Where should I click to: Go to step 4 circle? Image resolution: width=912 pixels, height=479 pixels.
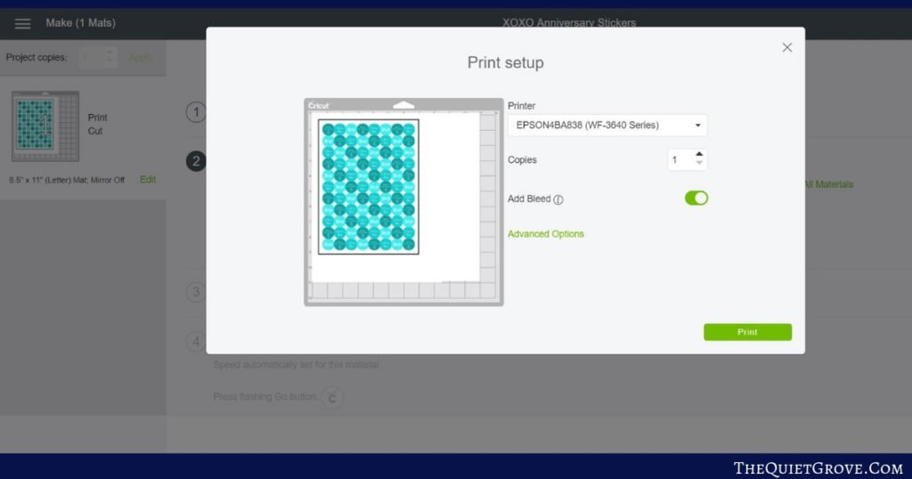pos(196,341)
